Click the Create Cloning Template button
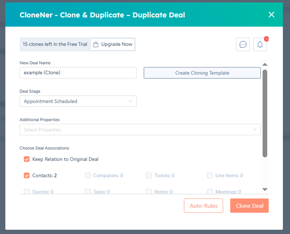Screen dimensions: 290x234 click(x=202, y=73)
